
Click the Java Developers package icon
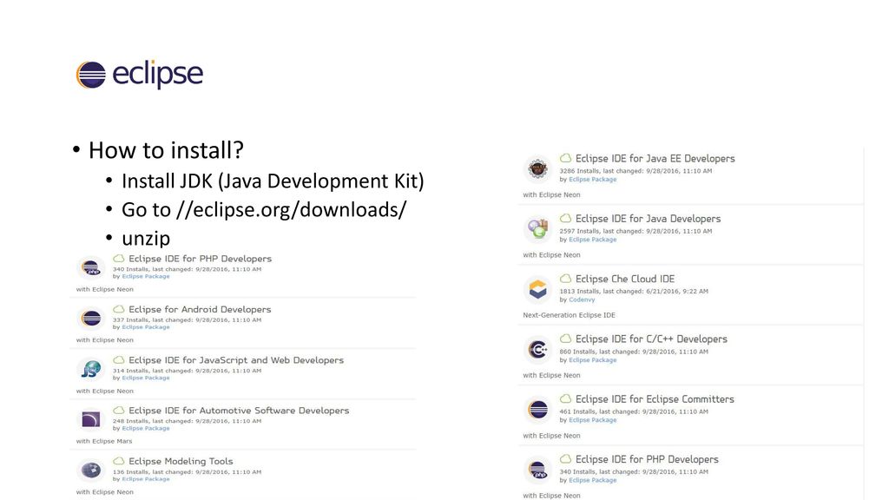pos(537,228)
